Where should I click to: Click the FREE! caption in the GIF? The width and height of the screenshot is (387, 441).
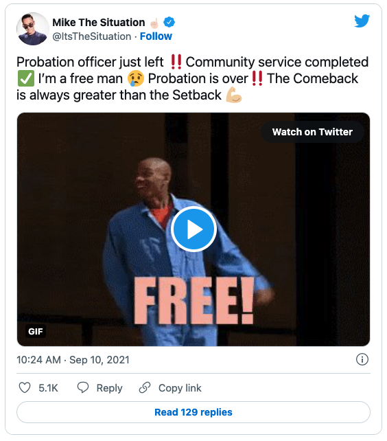pyautogui.click(x=193, y=301)
